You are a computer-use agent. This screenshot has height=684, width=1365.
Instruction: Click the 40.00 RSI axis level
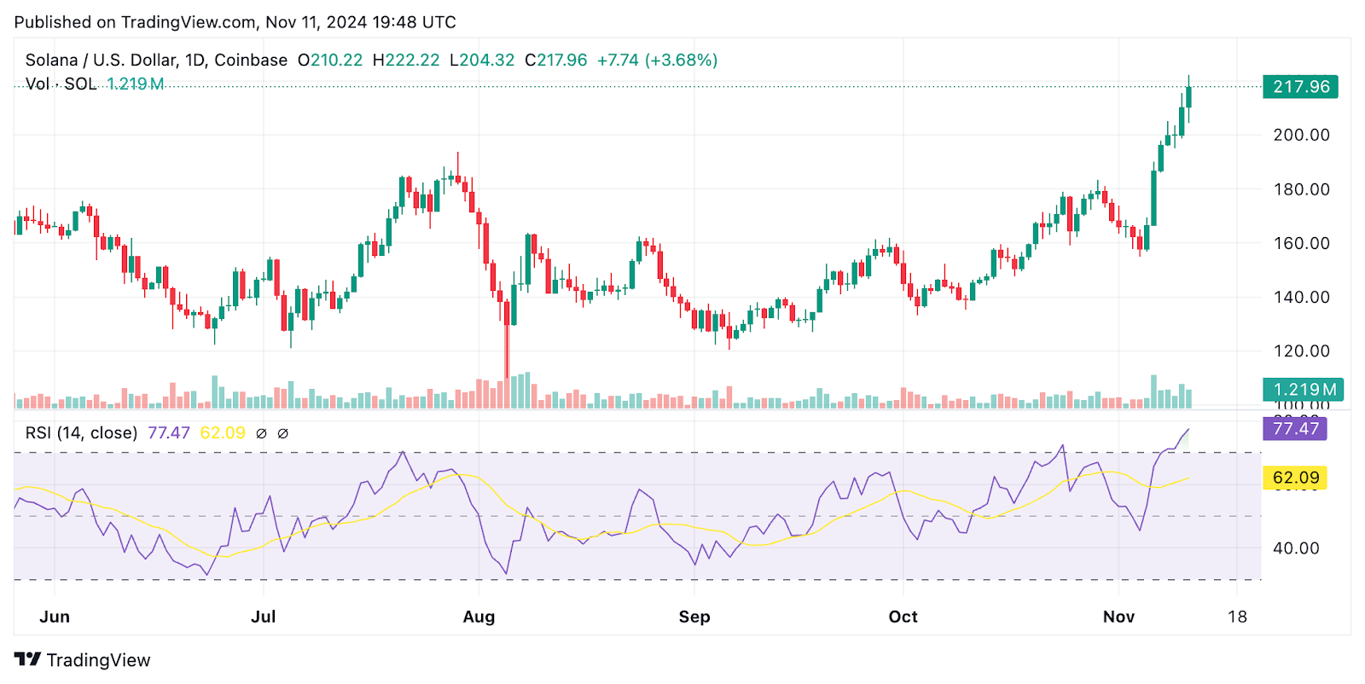pyautogui.click(x=1296, y=548)
